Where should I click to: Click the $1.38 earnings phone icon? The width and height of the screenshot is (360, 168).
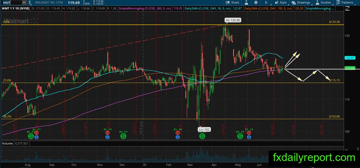pos(178,133)
